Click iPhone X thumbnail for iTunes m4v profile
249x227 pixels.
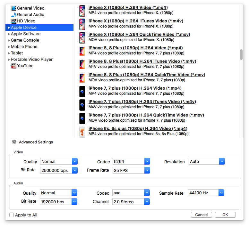point(82,24)
